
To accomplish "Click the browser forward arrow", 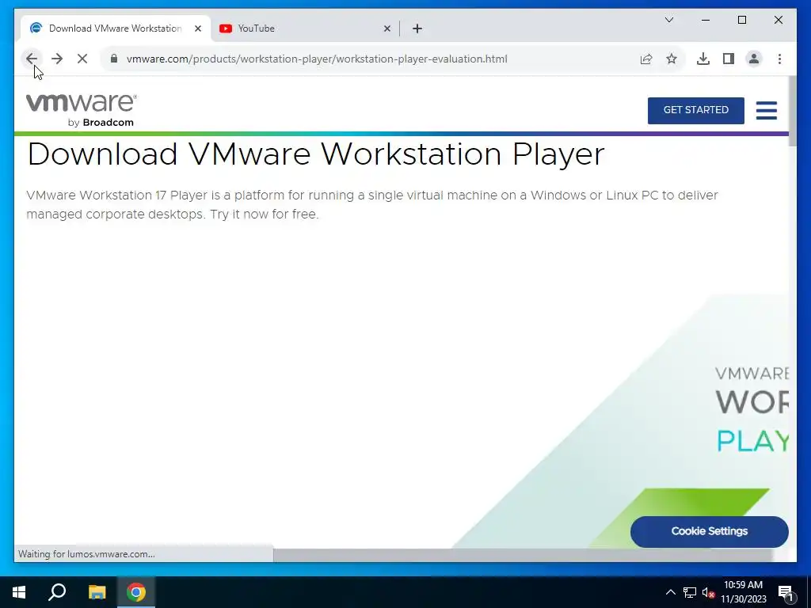I will (57, 59).
